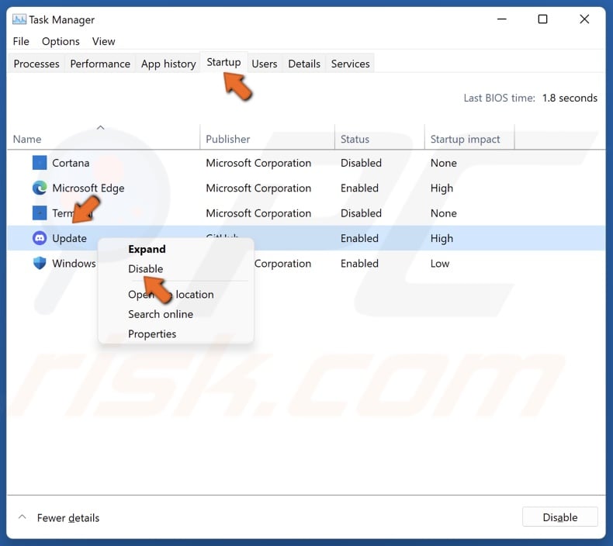Click the Terminal app icon
Image resolution: width=613 pixels, height=546 pixels.
pos(40,213)
